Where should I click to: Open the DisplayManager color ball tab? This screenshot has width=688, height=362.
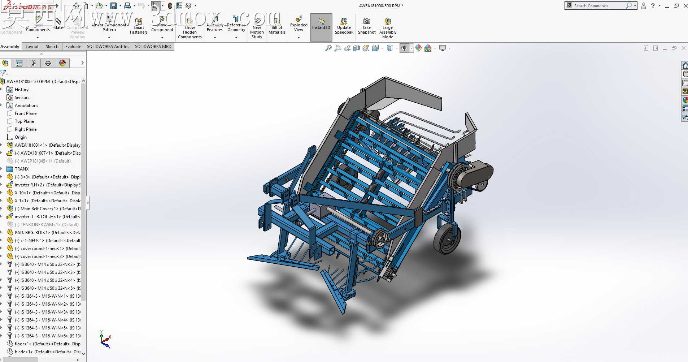click(62, 63)
